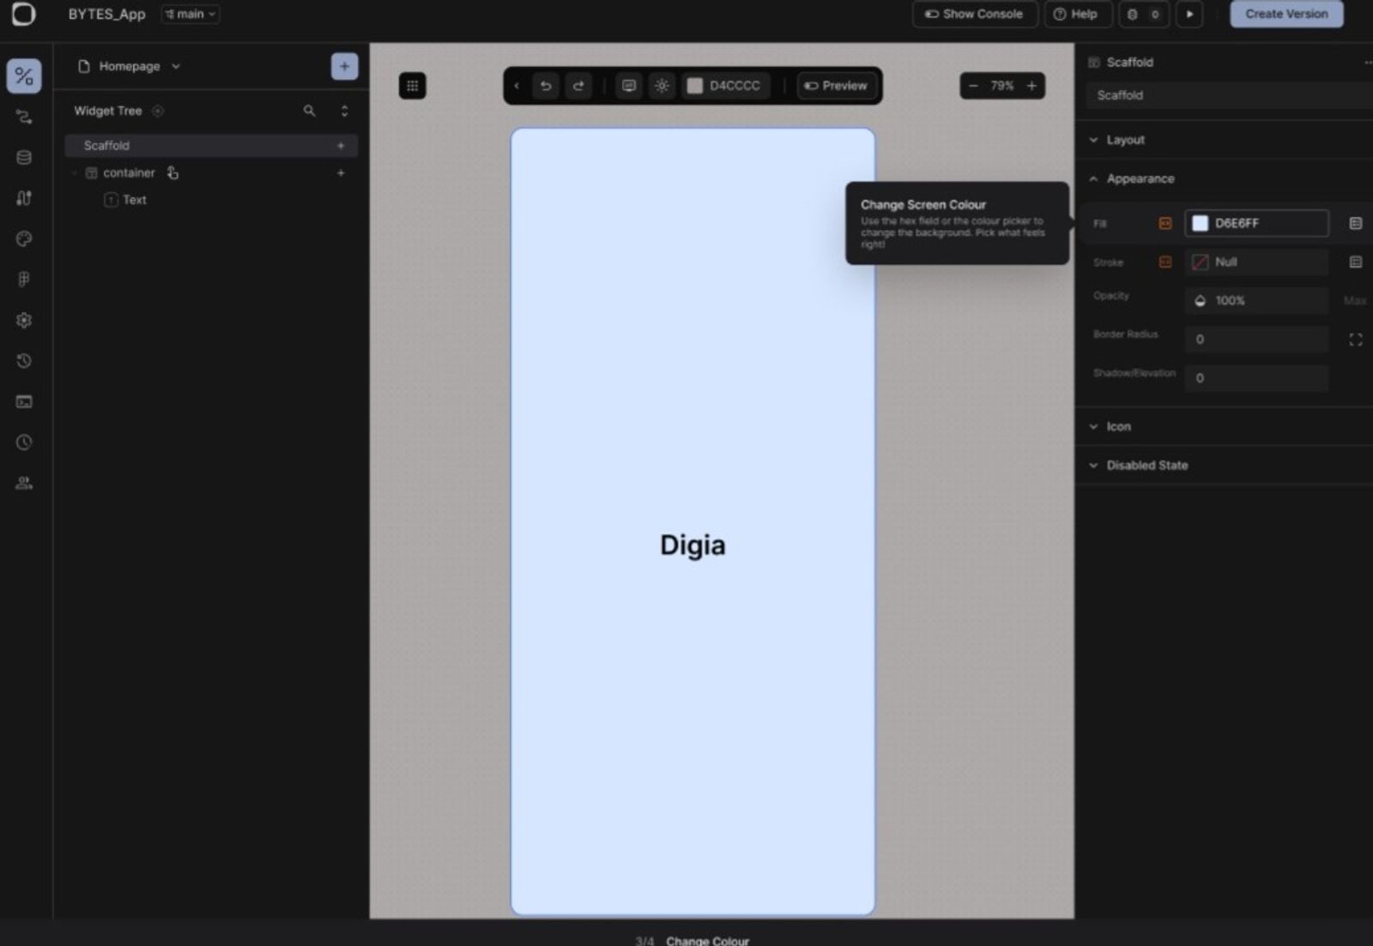
Task: Click the Fill colour swatch D6E6FF
Action: click(1201, 223)
